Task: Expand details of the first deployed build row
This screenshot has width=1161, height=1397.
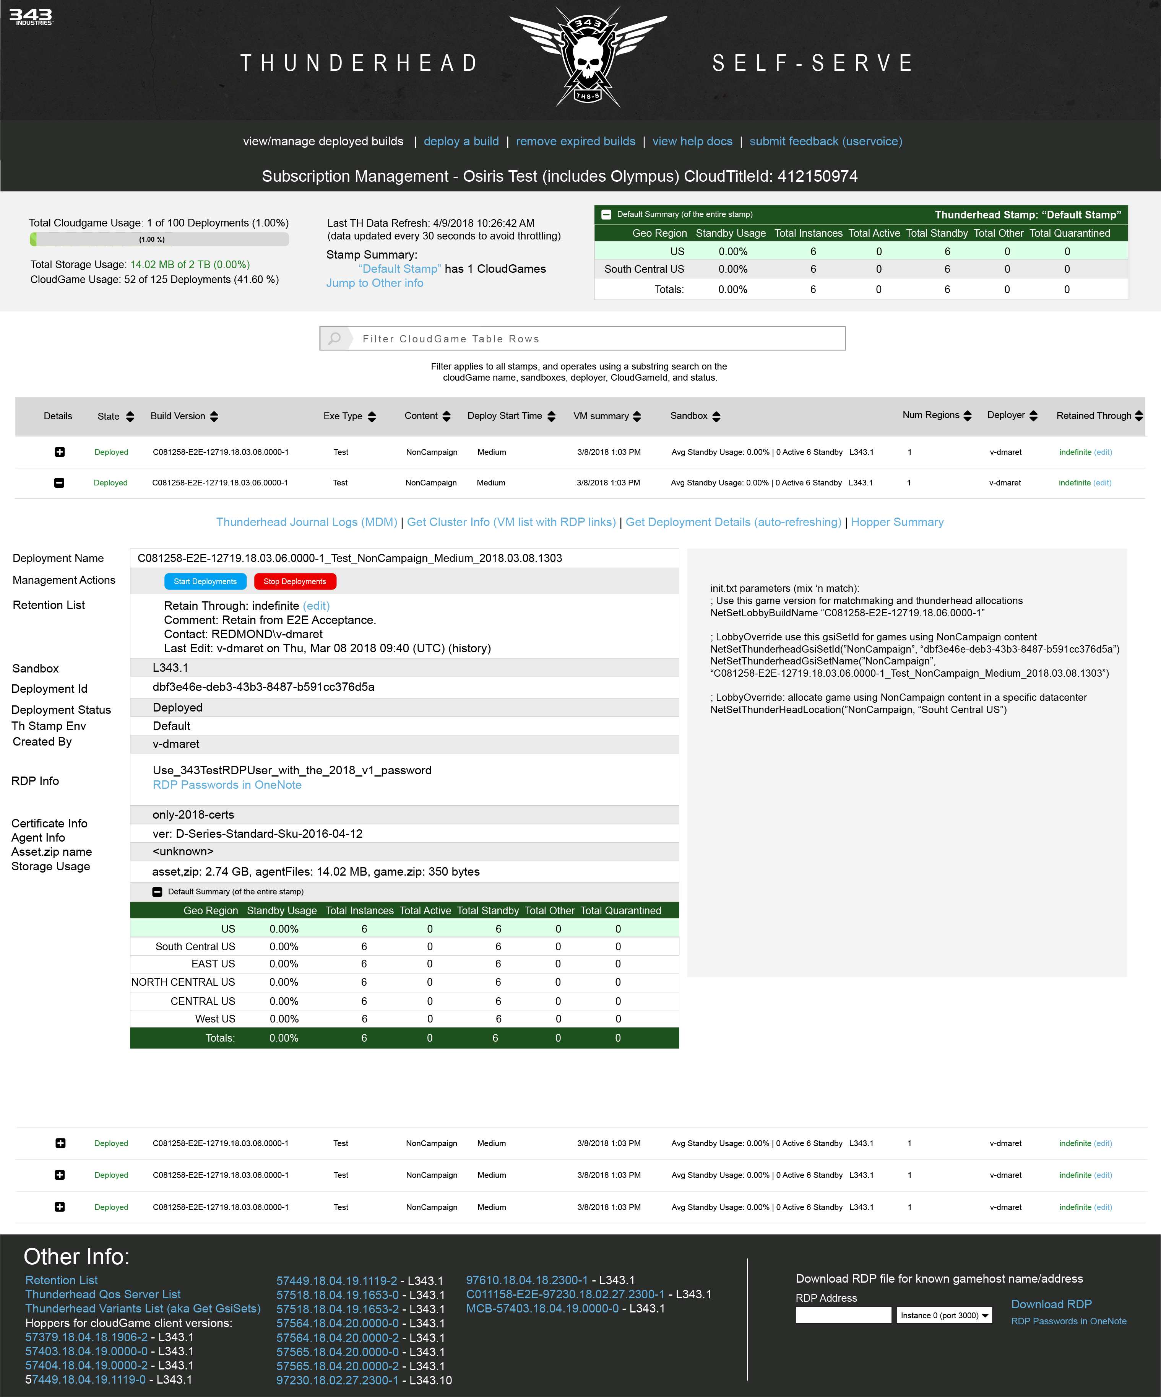Action: tap(60, 452)
